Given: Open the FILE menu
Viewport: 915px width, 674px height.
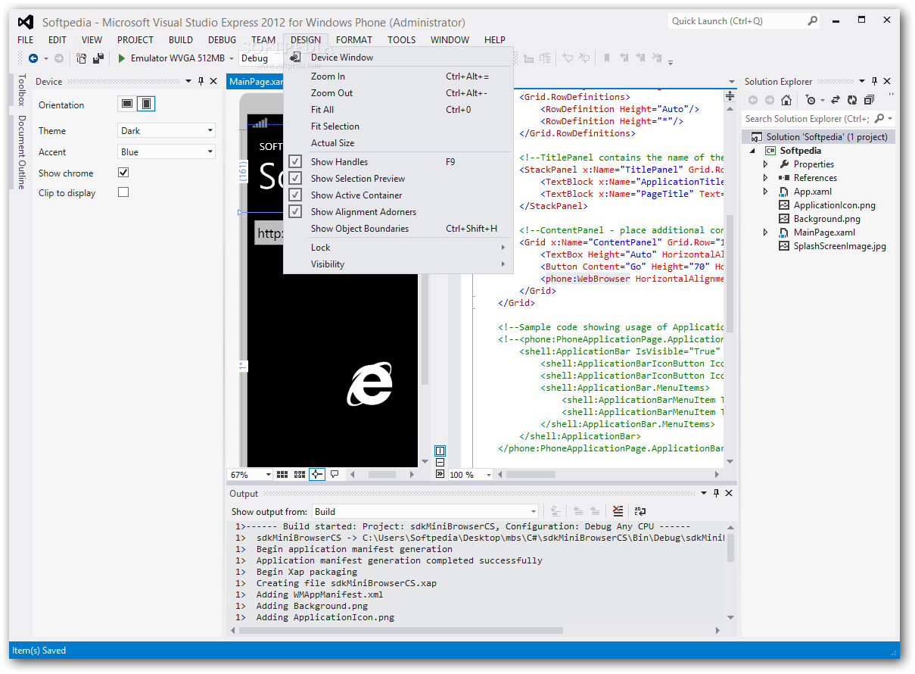Looking at the screenshot, I should [25, 39].
